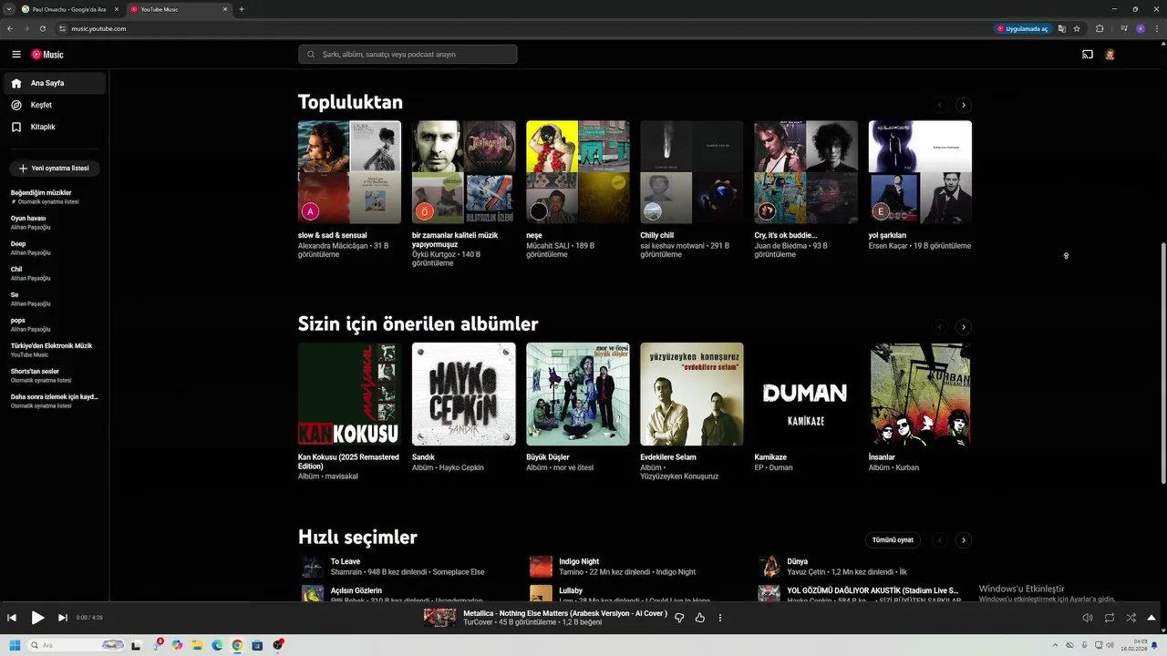The height and width of the screenshot is (656, 1167).
Task: Toggle shuffle in the player bar
Action: 1131,618
